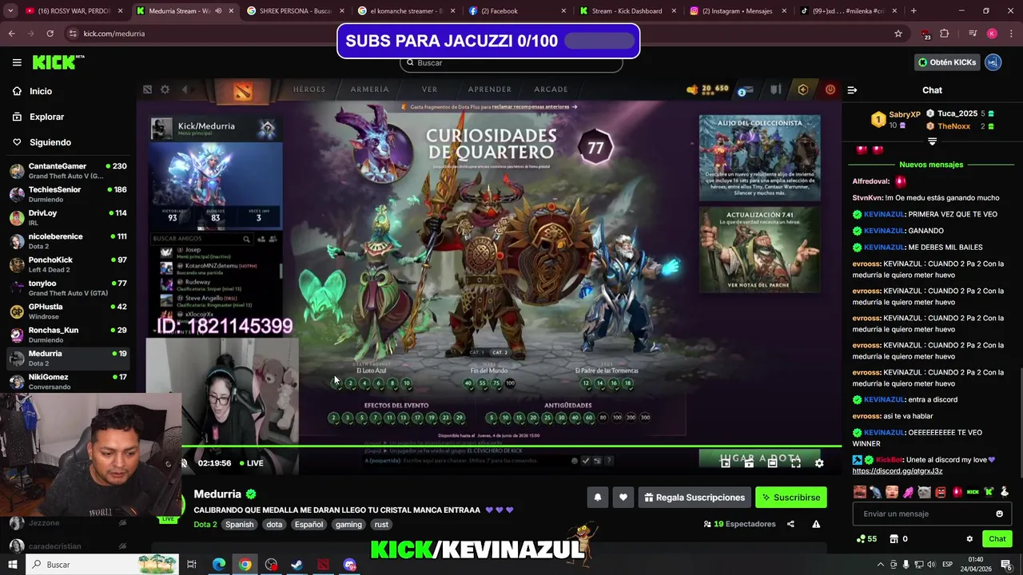This screenshot has height=575, width=1023.
Task: Open Chrome extensions puzzle icon
Action: pyautogui.click(x=945, y=34)
